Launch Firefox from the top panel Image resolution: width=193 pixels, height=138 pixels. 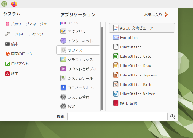pyautogui.click(x=14, y=4)
